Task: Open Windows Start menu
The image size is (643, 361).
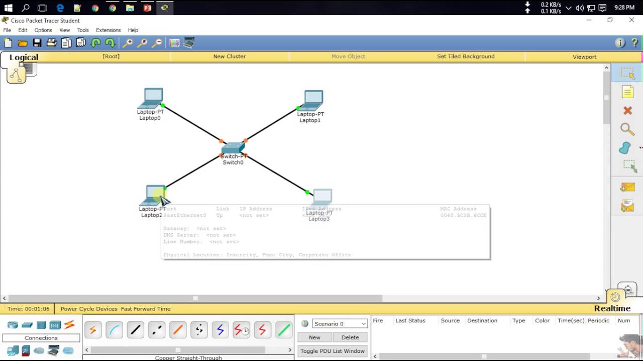Action: (8, 8)
